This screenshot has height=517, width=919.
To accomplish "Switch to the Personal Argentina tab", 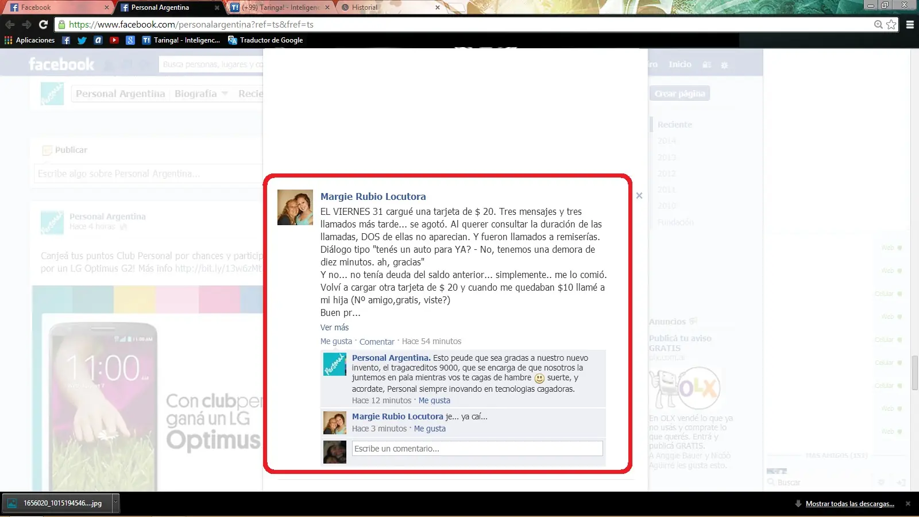I will click(169, 7).
